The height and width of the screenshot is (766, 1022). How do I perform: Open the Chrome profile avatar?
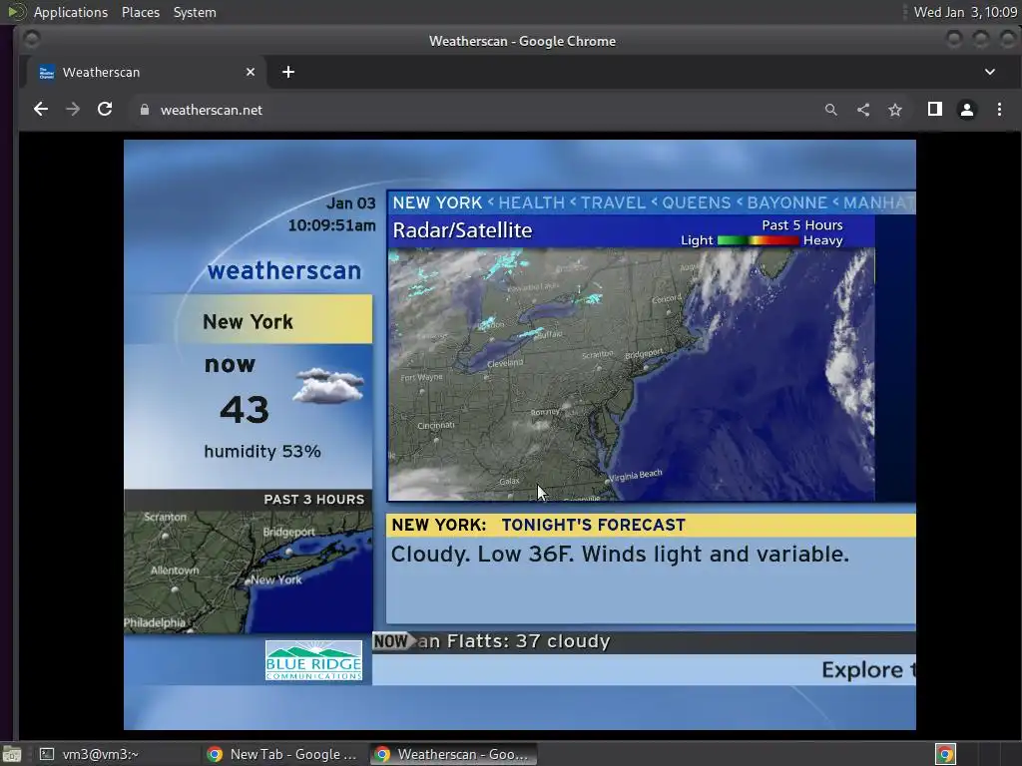click(x=966, y=110)
